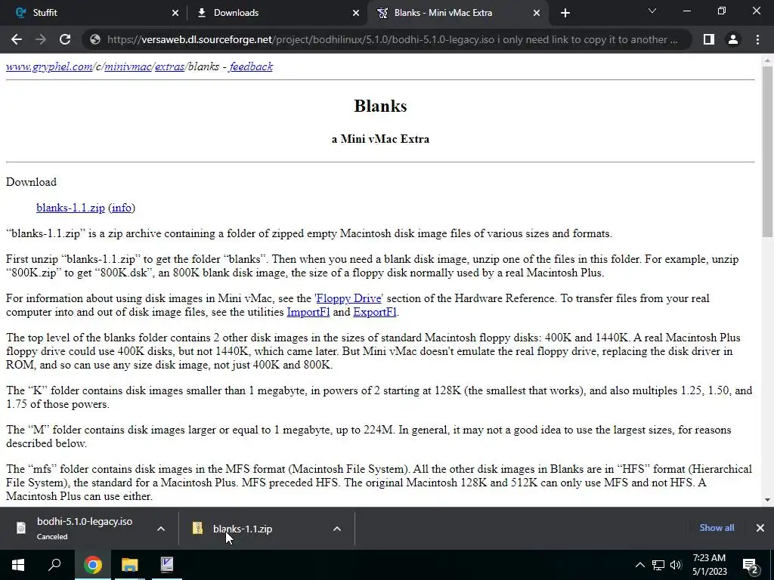Open the tab search chevron

pyautogui.click(x=652, y=11)
